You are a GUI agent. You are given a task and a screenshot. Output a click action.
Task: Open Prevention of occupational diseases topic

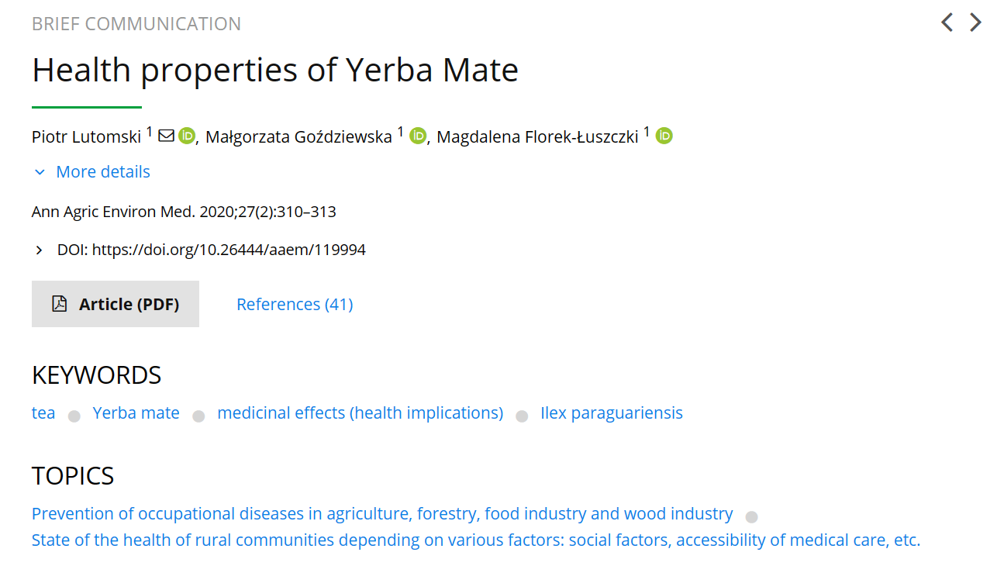click(382, 514)
